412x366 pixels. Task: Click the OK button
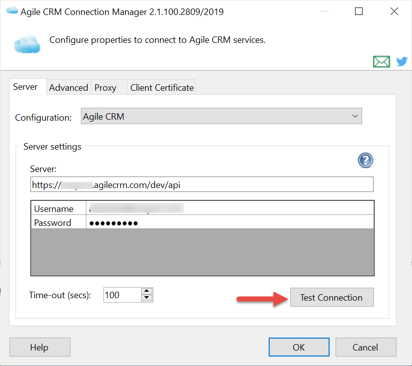coord(299,347)
